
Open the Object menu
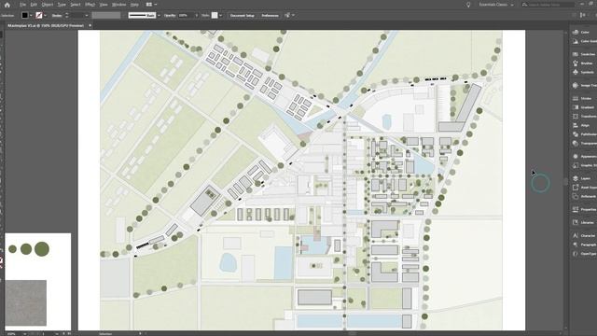48,5
